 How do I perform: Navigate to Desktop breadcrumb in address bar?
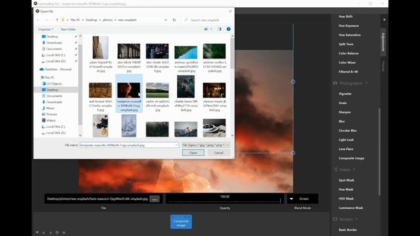pyautogui.click(x=91, y=20)
